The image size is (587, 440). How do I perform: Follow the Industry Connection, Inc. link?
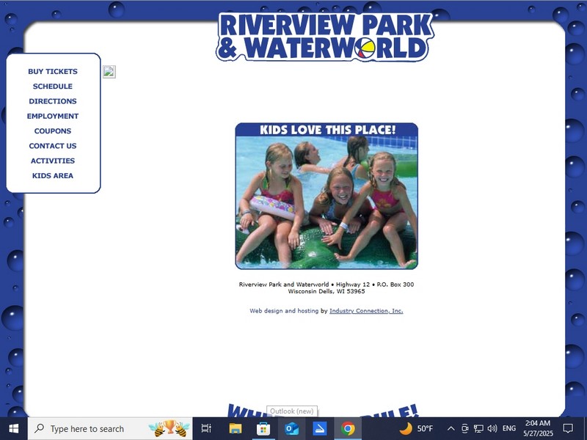[366, 311]
